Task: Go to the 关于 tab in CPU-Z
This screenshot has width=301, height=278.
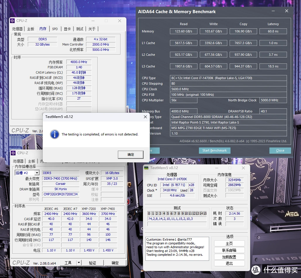Action: (x=92, y=29)
